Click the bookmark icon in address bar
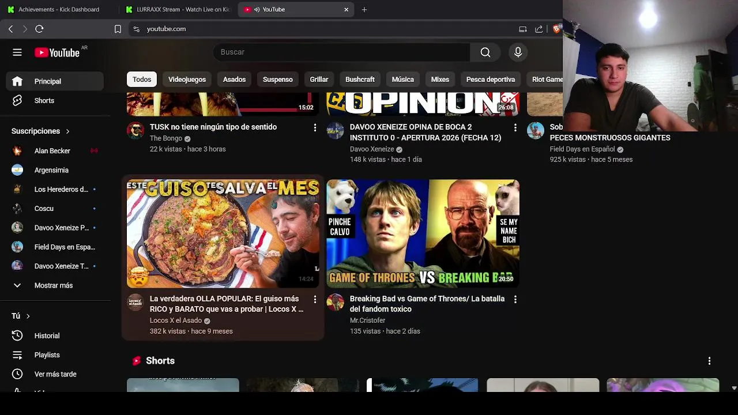This screenshot has width=738, height=415. pyautogui.click(x=118, y=29)
